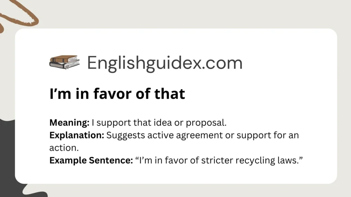Screen dimensions: 351x197
Task: Click the bold "Meaning:" label
Action: point(69,122)
